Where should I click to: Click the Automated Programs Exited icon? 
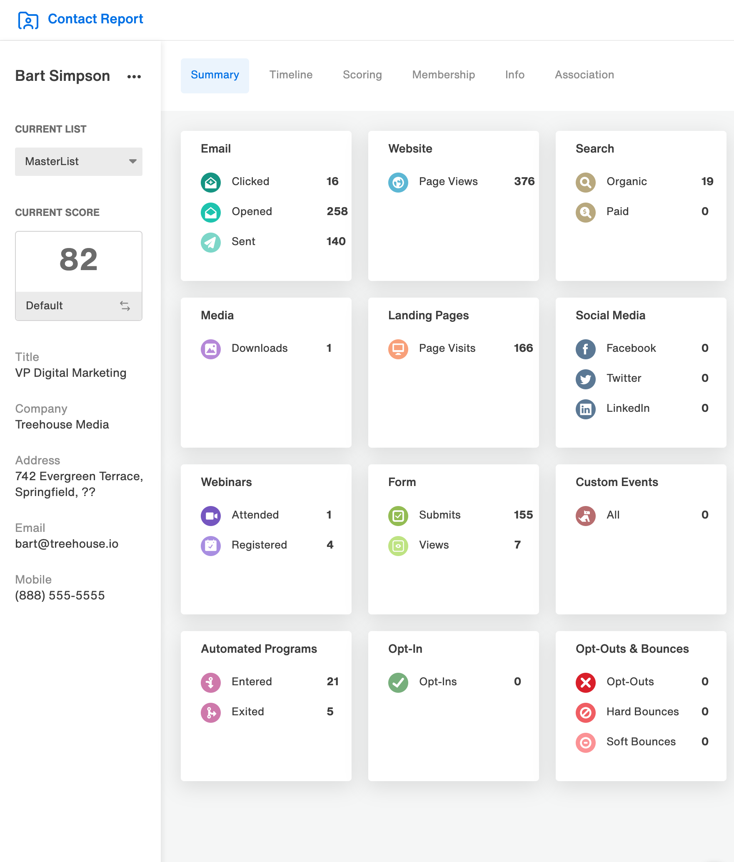pos(211,712)
